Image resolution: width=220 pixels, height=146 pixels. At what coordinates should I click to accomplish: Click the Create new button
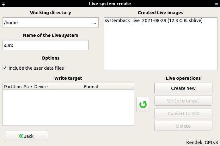pos(183,88)
